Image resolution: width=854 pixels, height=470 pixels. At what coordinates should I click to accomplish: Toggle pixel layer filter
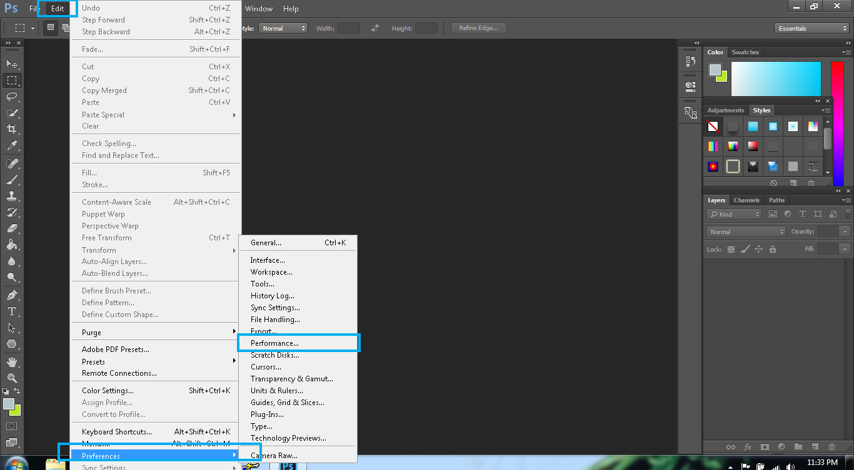pyautogui.click(x=773, y=214)
